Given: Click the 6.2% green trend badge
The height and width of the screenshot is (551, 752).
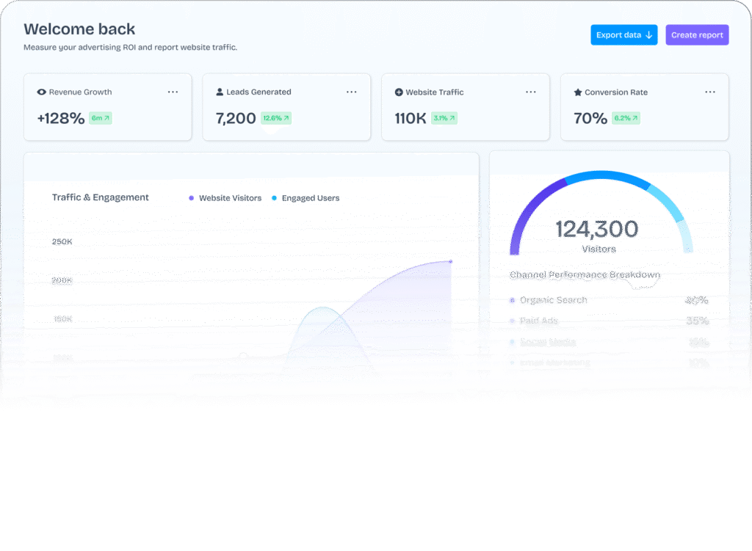Looking at the screenshot, I should [x=626, y=118].
